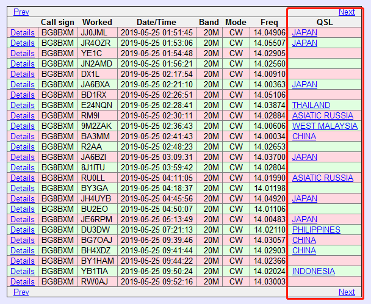Open PHILIPPINES QSL link
The width and height of the screenshot is (371, 304).
point(316,230)
